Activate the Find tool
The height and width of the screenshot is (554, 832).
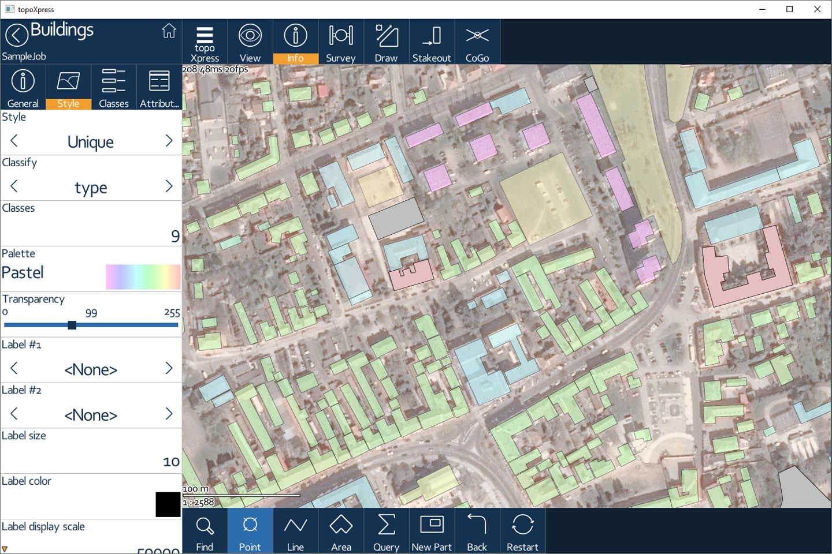tap(205, 531)
